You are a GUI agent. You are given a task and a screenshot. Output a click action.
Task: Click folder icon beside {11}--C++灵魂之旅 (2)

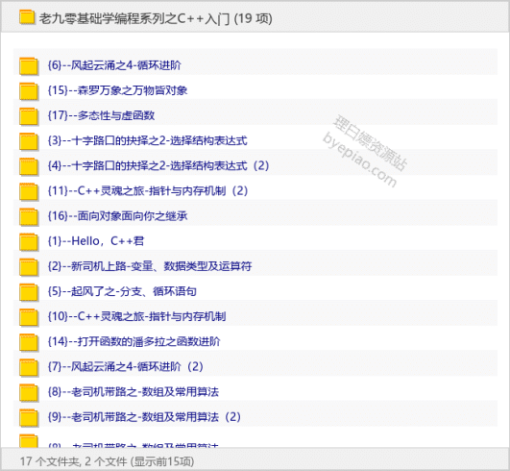(29, 191)
